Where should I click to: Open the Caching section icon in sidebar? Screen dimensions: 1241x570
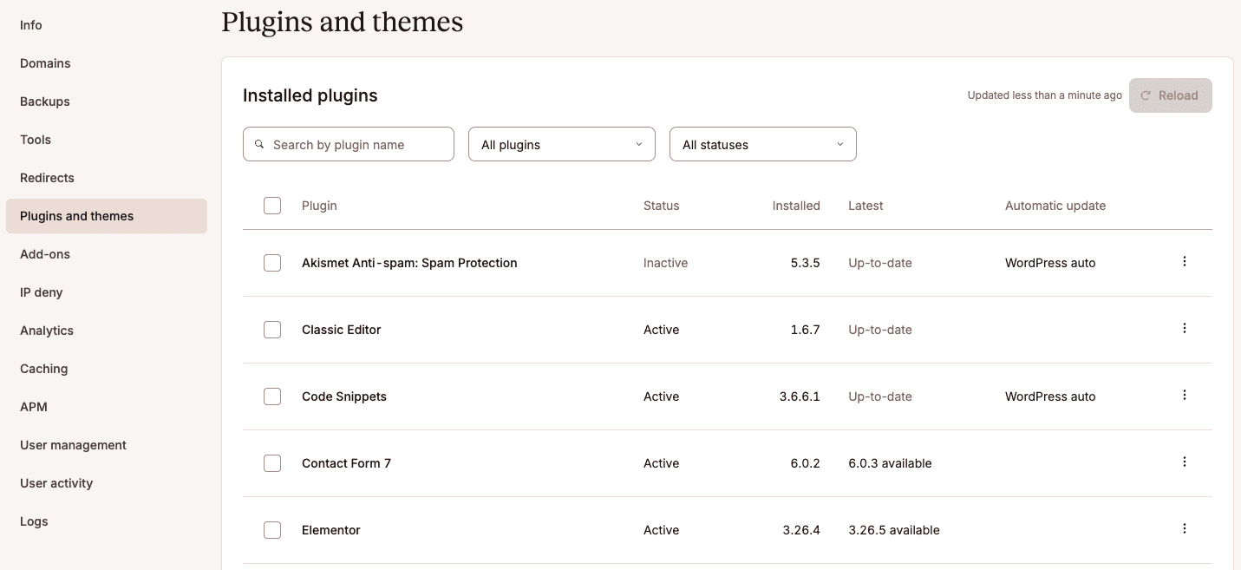43,369
